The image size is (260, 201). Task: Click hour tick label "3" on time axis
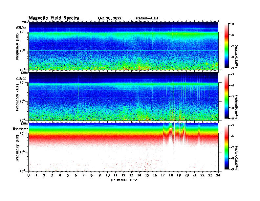52,175
